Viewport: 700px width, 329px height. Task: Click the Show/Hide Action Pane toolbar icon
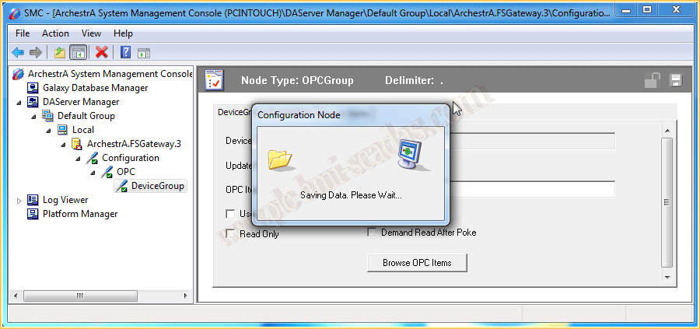(x=144, y=52)
